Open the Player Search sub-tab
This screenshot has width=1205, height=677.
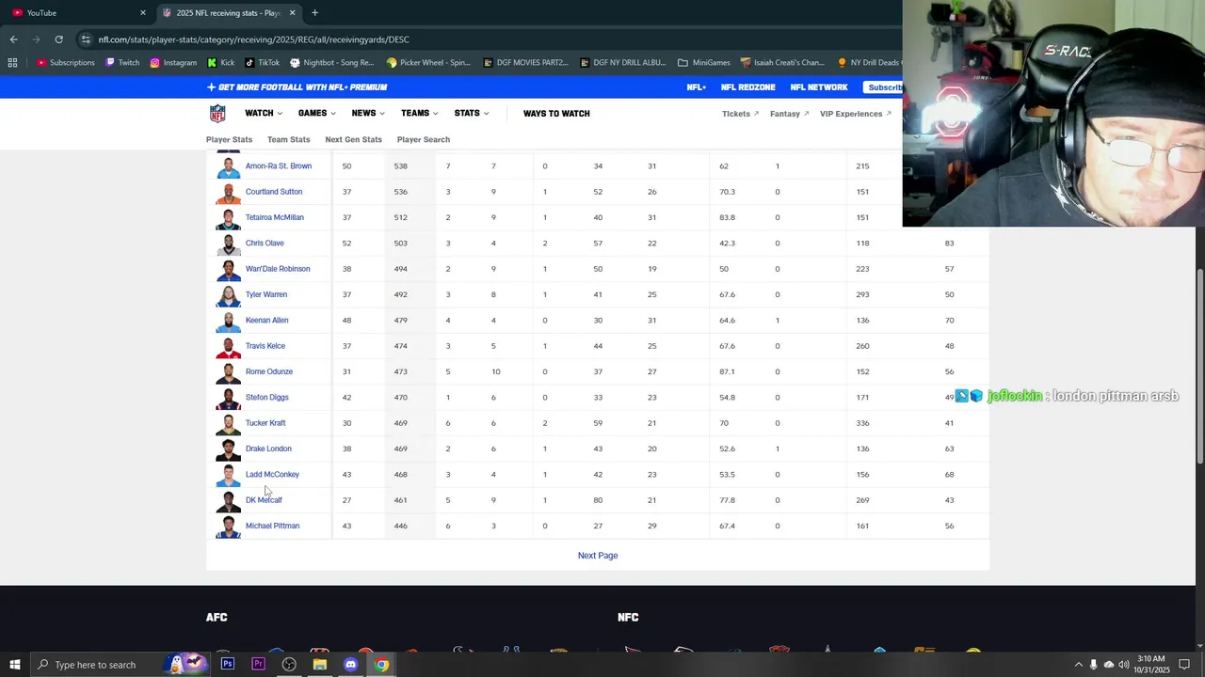[423, 139]
